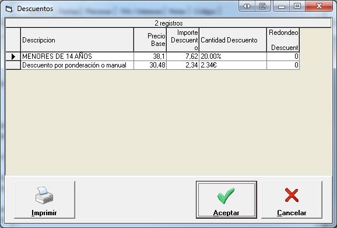Click the left-right arrows title bar icon
Image resolution: width=337 pixels, height=228 pixels.
(247, 6)
